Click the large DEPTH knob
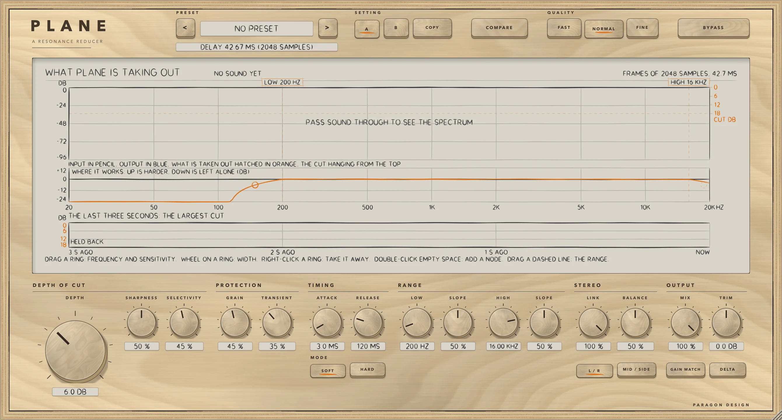 [x=75, y=350]
